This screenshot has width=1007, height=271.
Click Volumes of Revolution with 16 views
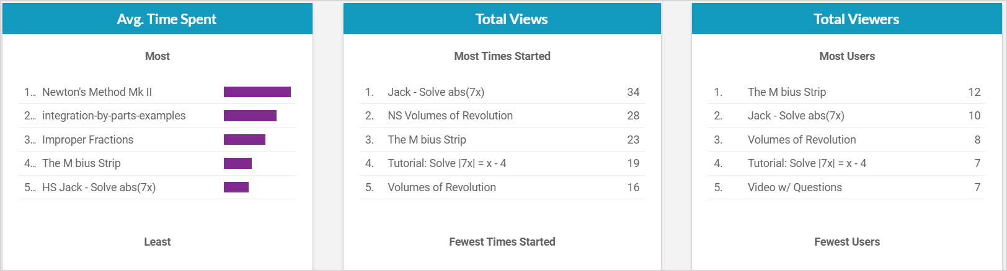tap(441, 187)
